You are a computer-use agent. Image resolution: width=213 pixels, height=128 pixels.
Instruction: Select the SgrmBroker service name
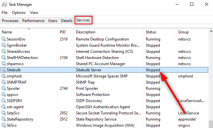tap(17, 45)
